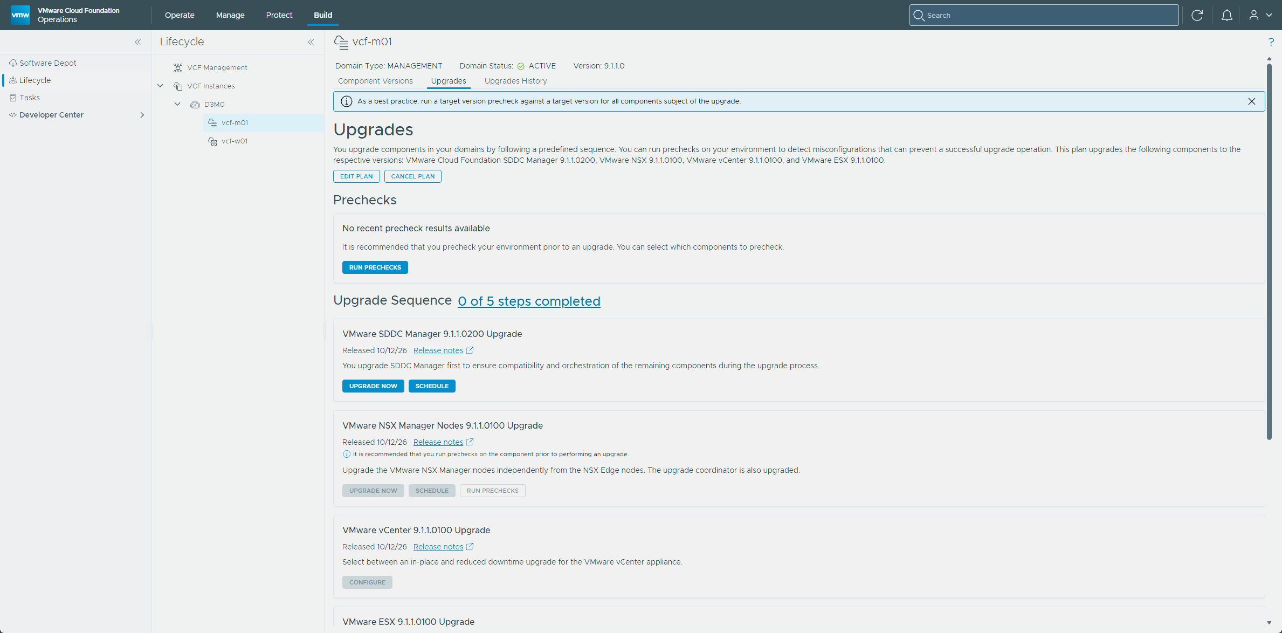Screen dimensions: 1282x633
Task: Click UPGRADE NOW for SDDC Manager
Action: tap(373, 386)
